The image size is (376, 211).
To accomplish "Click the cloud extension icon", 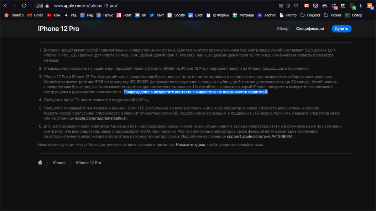I will click(325, 6).
